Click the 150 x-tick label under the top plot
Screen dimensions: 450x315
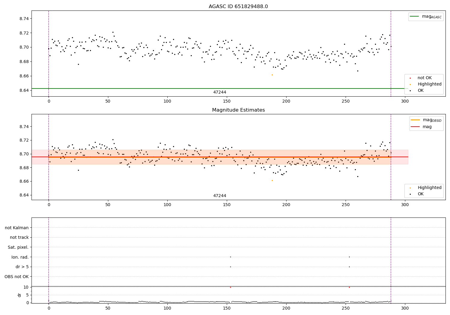pos(227,101)
